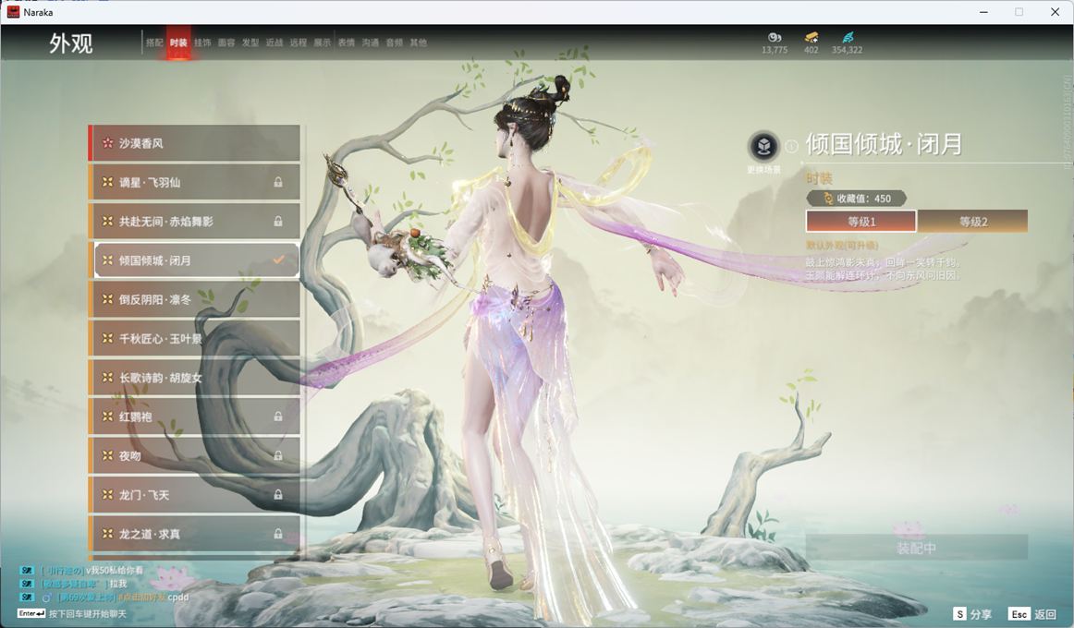Select 等级1 outfit level
This screenshot has width=1074, height=628.
point(860,222)
